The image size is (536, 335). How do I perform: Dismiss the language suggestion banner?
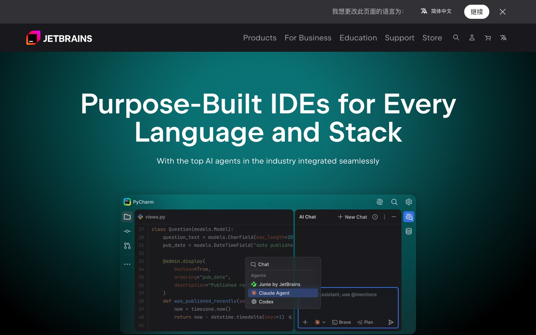503,12
